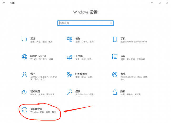Click the 查找我的文件、权限 description
The width and height of the screenshot is (171, 123).
tap(84, 94)
